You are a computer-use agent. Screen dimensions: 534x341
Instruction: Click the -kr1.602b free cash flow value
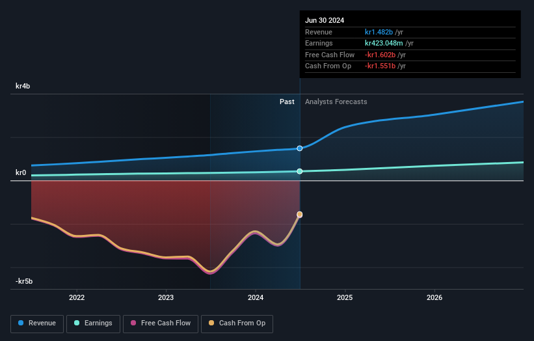tap(380, 55)
